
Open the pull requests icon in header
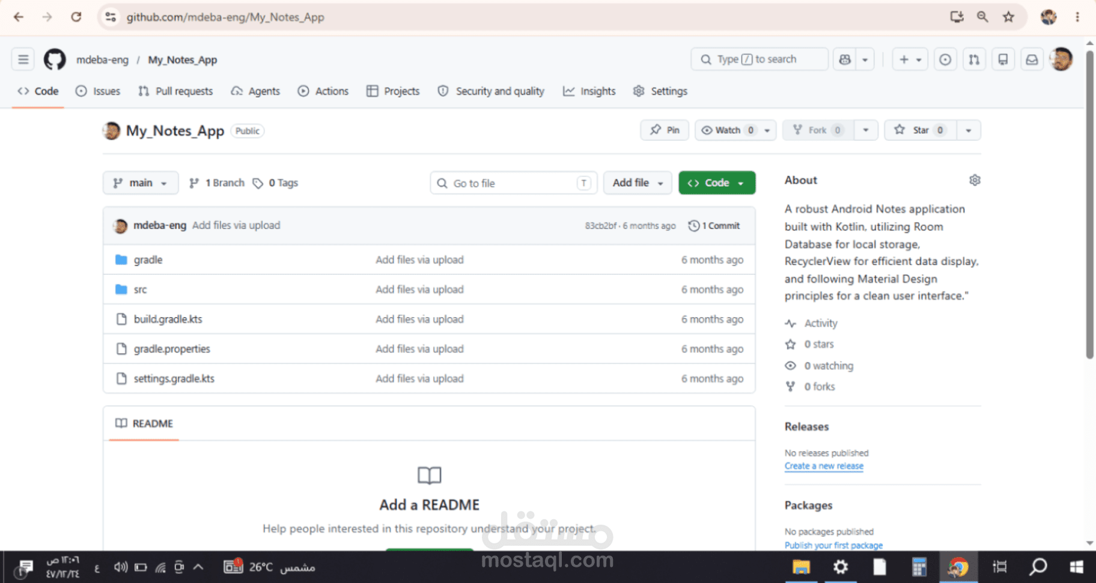point(974,60)
